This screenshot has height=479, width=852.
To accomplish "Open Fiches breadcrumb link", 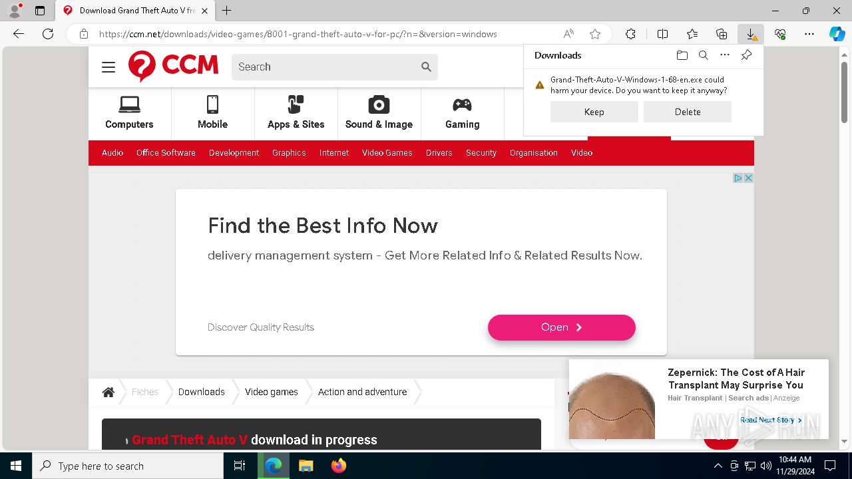I will [x=145, y=392].
